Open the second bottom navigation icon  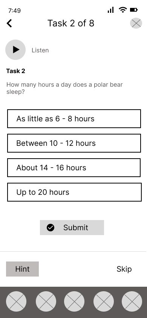click(x=46, y=301)
